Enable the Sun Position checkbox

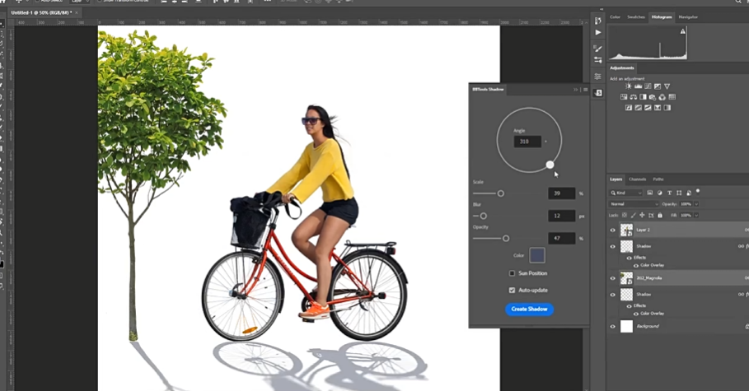(512, 273)
